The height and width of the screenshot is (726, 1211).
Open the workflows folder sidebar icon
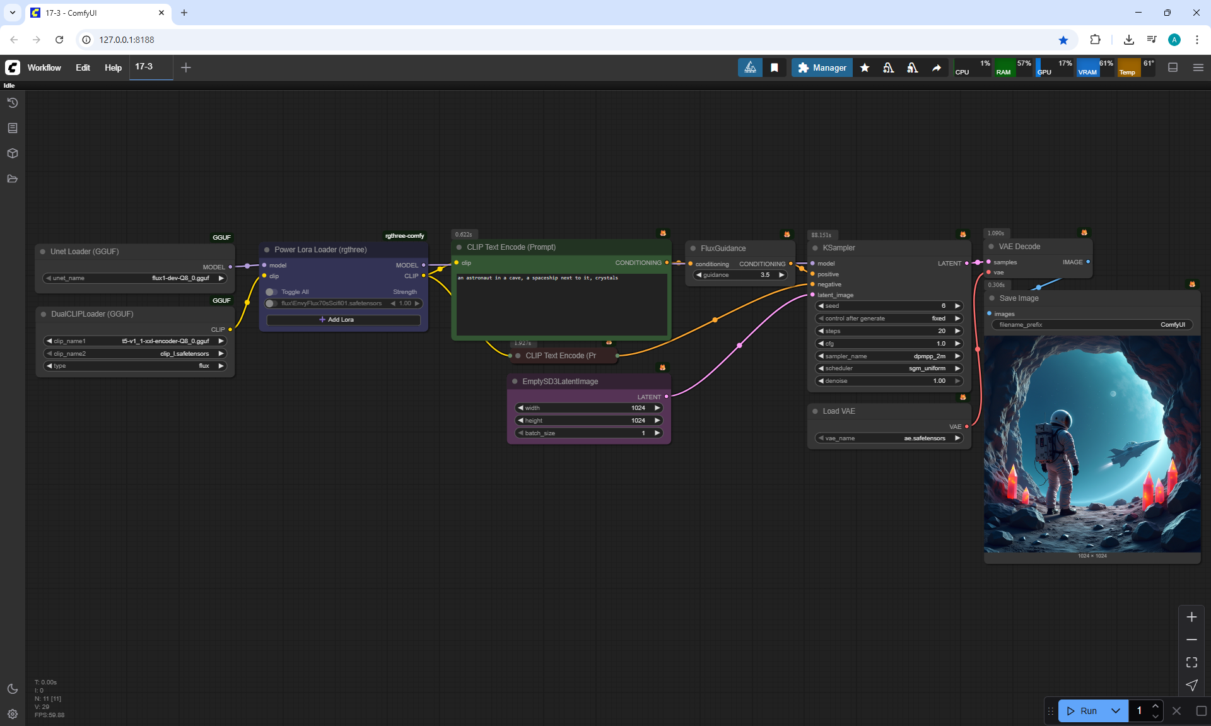12,179
